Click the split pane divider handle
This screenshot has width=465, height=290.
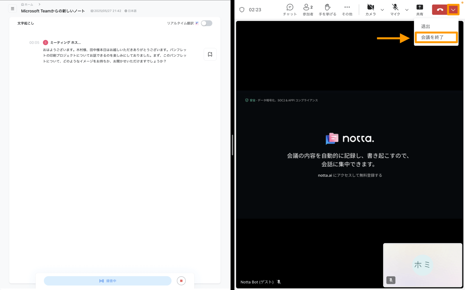pos(233,145)
